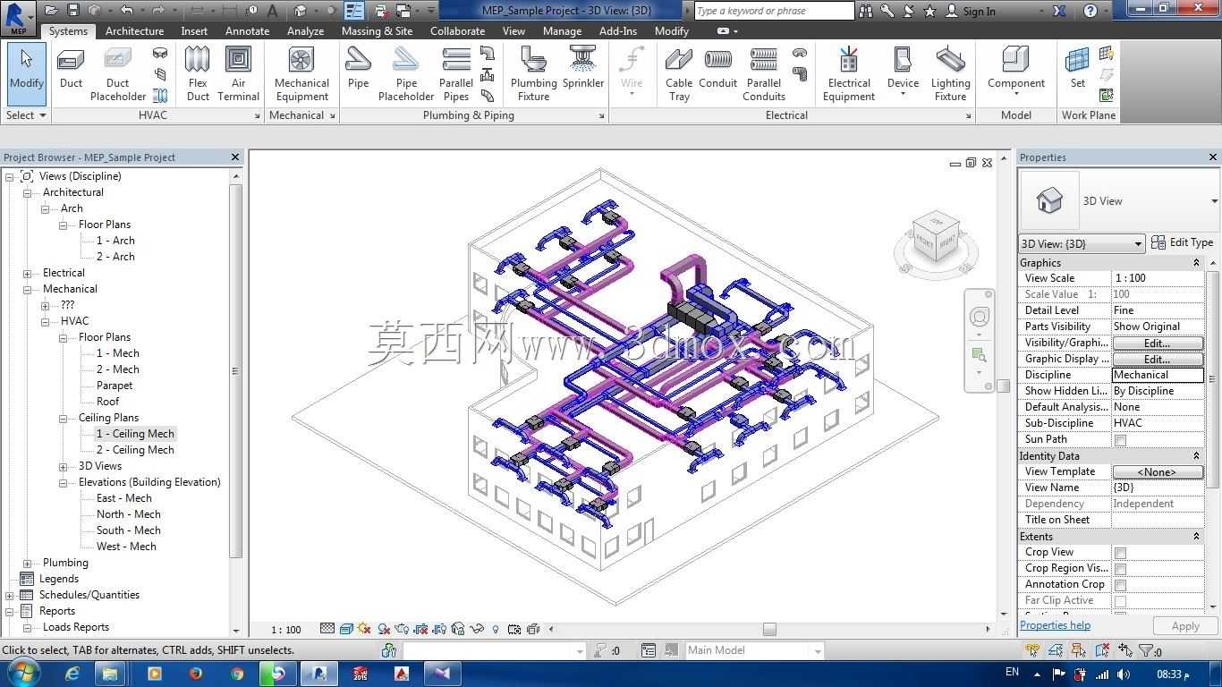Click the Discipline Mechanical value field
The height and width of the screenshot is (687, 1222).
pyautogui.click(x=1158, y=375)
